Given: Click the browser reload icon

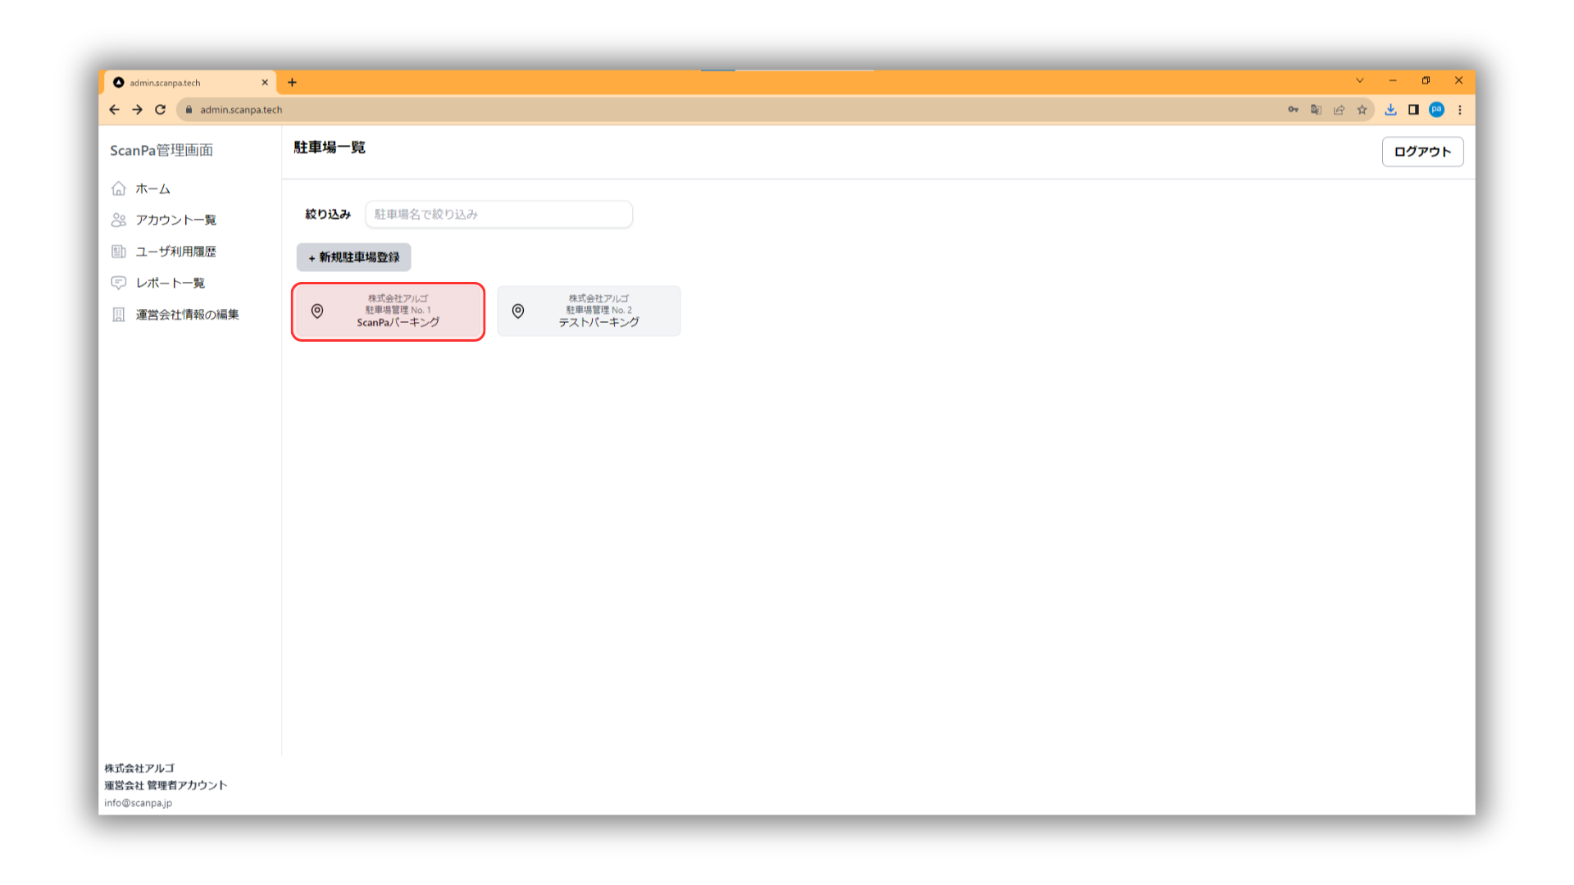Looking at the screenshot, I should coord(161,110).
